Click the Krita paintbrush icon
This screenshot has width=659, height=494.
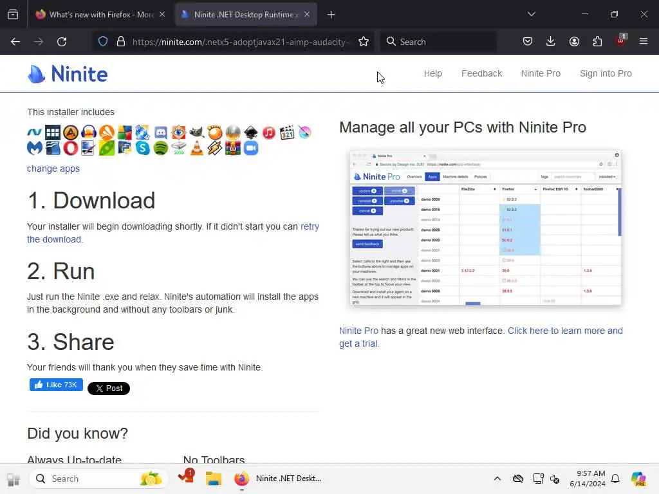click(305, 133)
